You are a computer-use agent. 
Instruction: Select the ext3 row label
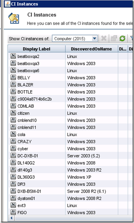coord(22,206)
